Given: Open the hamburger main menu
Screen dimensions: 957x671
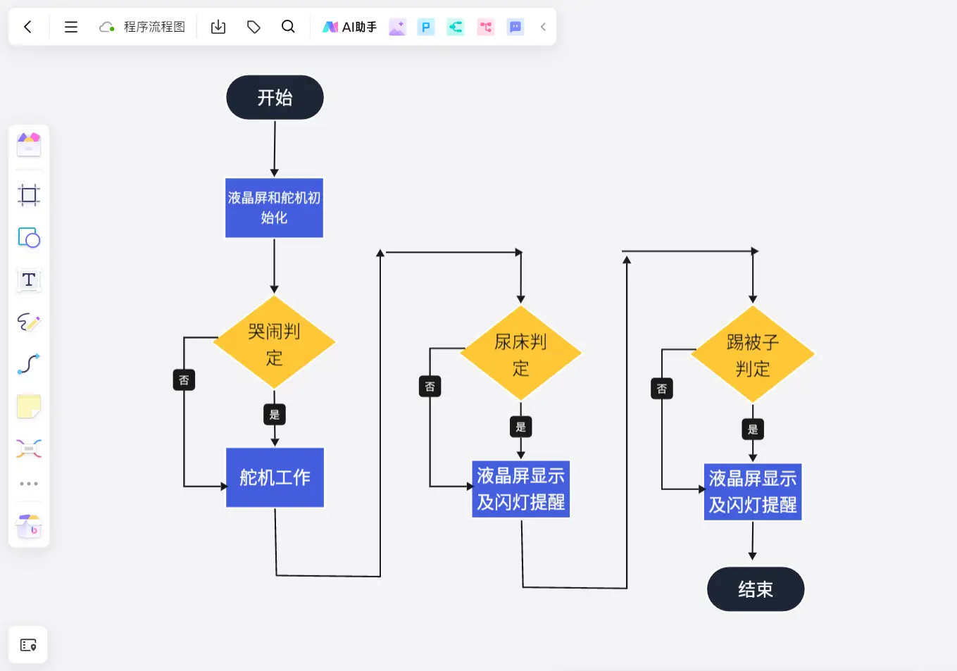Looking at the screenshot, I should [x=70, y=27].
